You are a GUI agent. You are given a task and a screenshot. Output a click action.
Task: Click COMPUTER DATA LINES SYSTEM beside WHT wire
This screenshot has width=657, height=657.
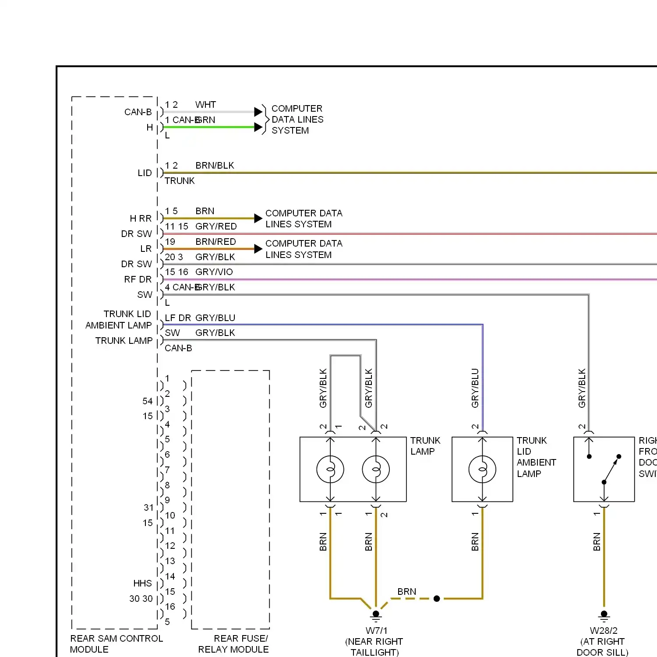point(297,120)
